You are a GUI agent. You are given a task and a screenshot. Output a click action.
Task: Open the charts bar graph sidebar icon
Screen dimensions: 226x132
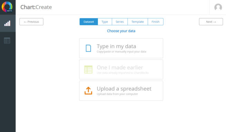tap(7, 23)
